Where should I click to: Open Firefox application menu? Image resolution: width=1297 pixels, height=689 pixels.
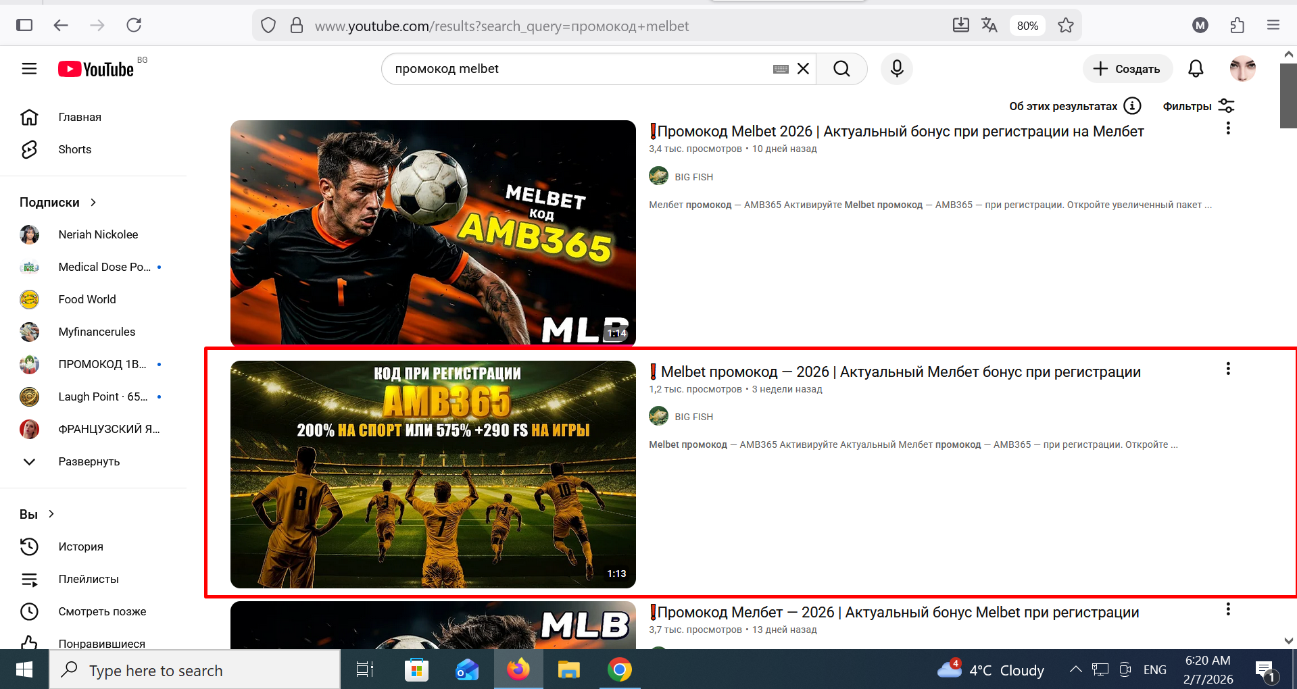tap(1273, 25)
